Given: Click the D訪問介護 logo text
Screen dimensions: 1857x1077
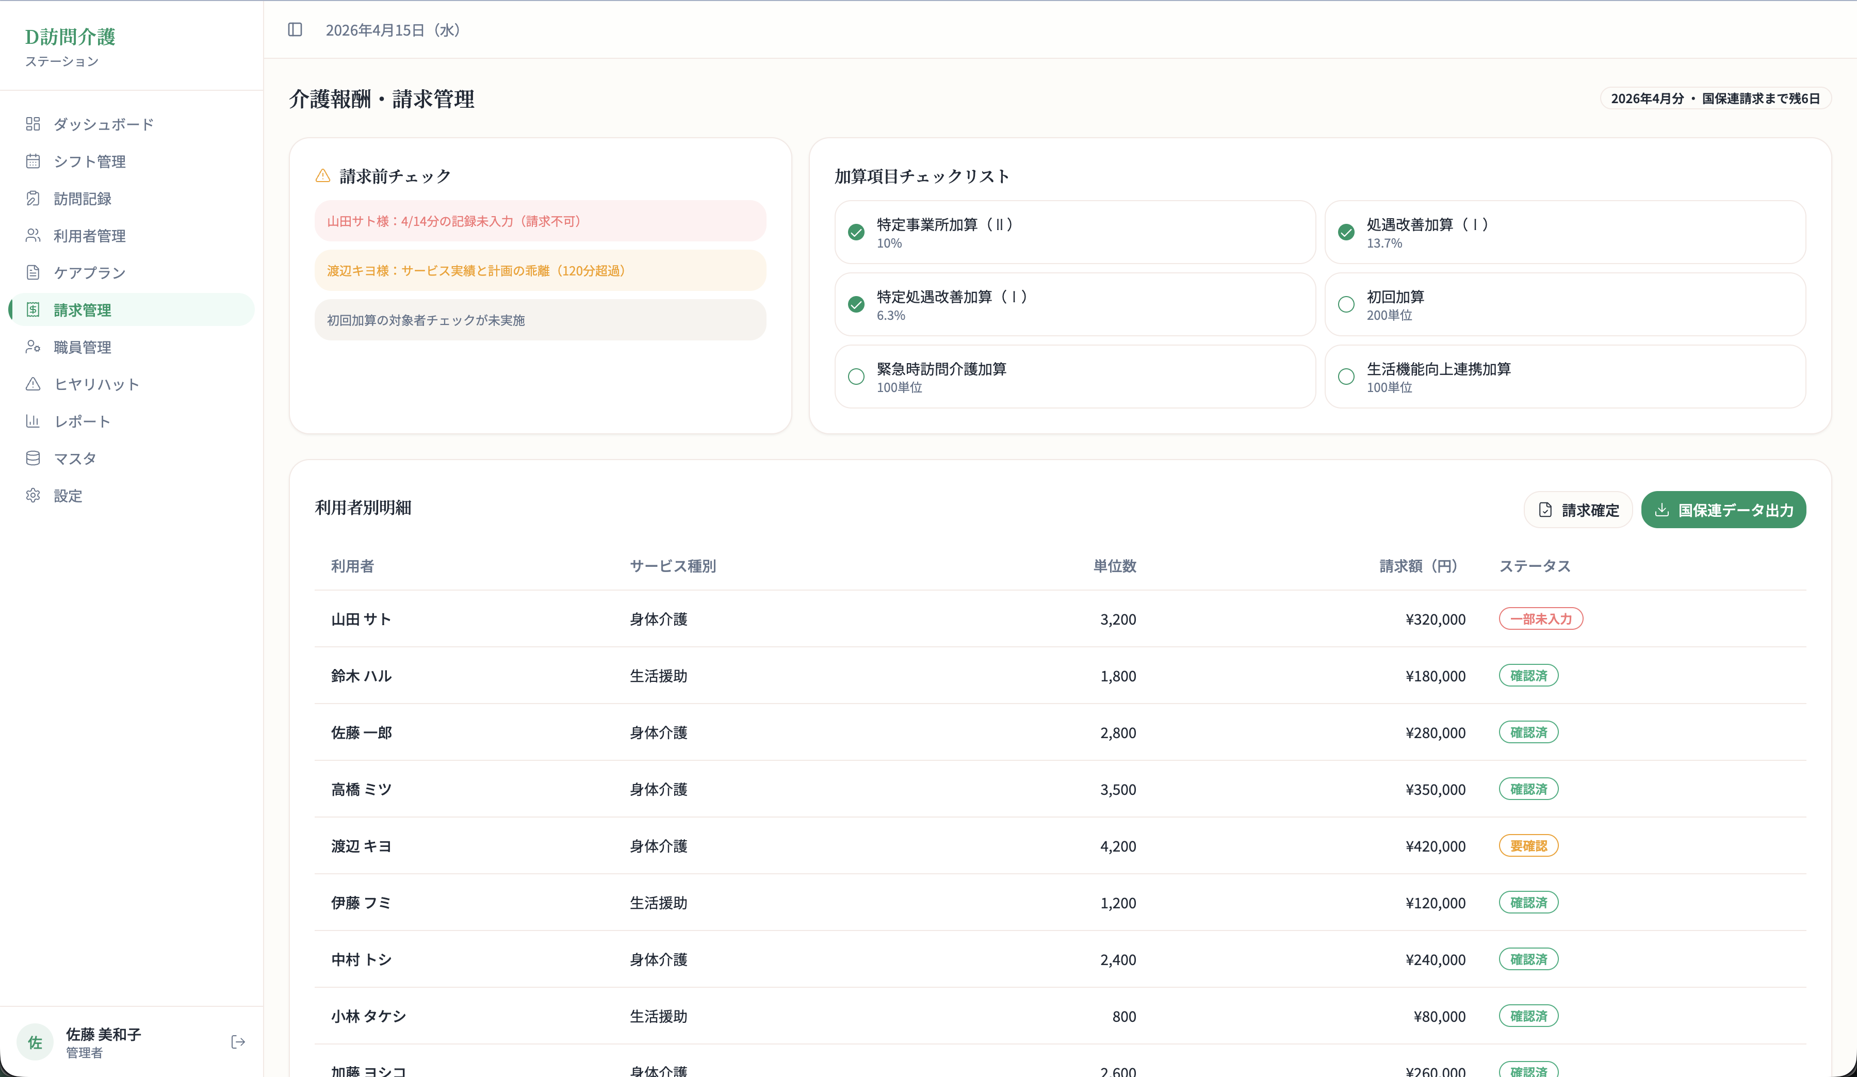Looking at the screenshot, I should [70, 37].
